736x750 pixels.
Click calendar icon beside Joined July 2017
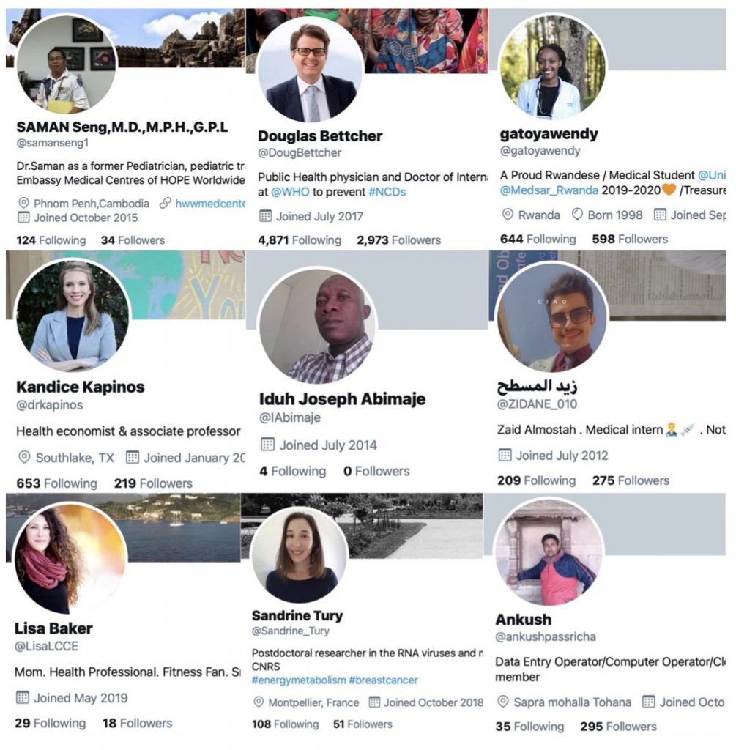pyautogui.click(x=265, y=216)
